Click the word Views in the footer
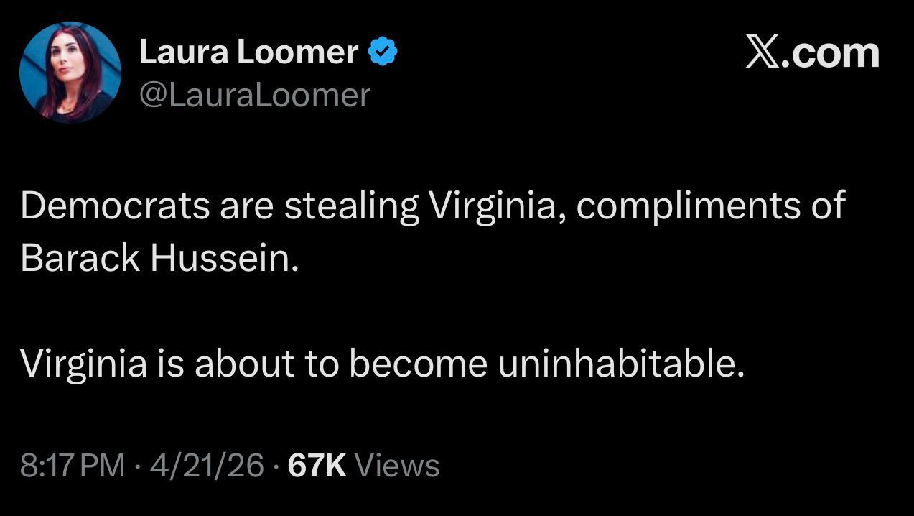 coord(398,466)
